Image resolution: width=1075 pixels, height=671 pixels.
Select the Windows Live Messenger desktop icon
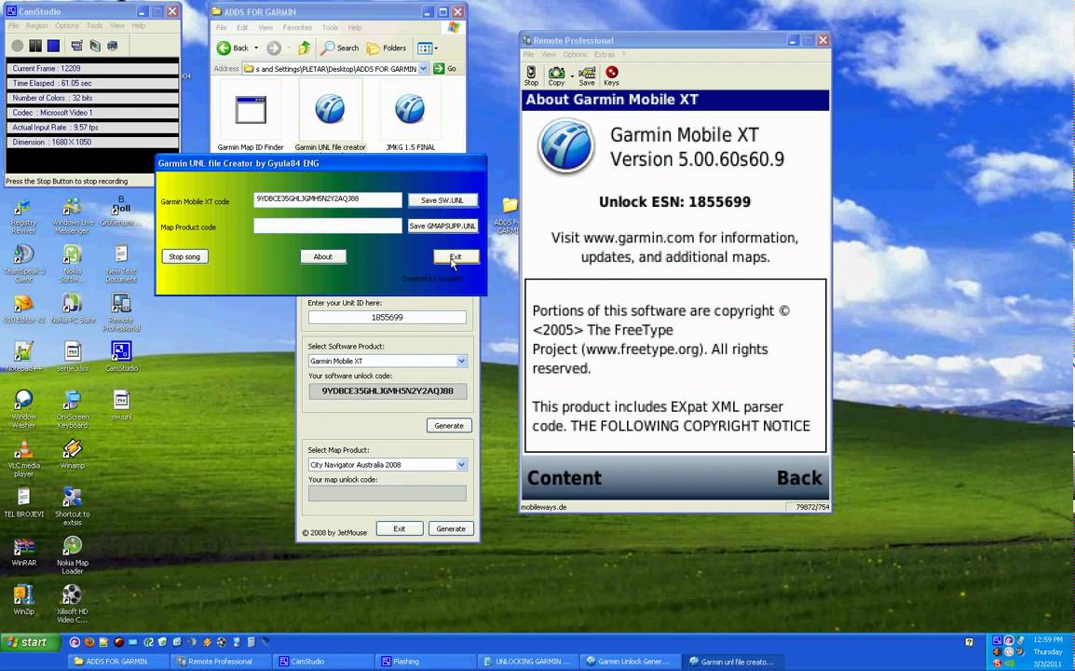pyautogui.click(x=72, y=215)
